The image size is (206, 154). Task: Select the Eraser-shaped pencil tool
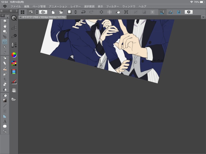pos(5,63)
